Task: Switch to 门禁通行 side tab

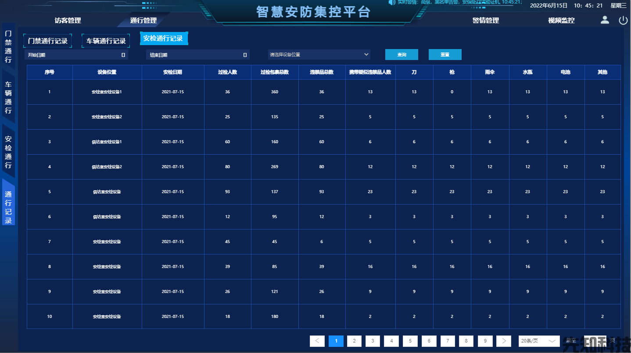Action: [8, 46]
